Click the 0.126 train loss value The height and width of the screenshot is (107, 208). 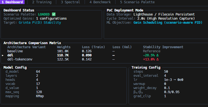(87, 51)
